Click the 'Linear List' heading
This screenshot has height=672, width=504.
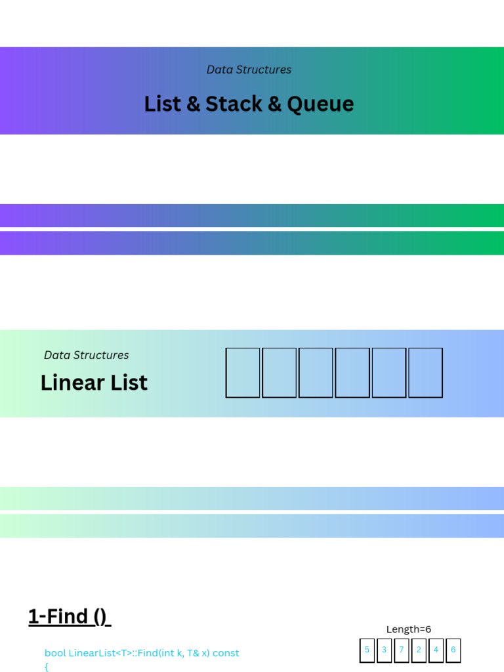pos(94,383)
